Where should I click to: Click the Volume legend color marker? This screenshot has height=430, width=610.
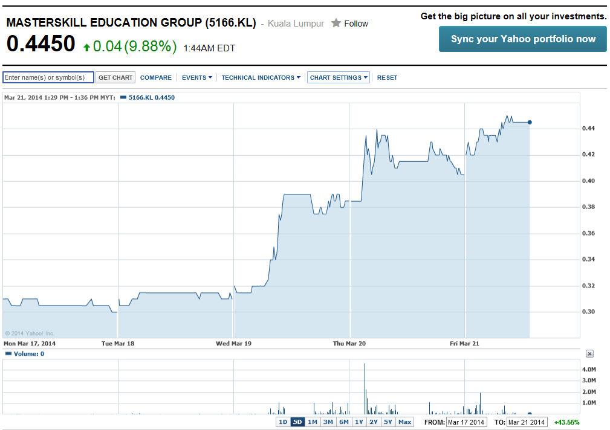(x=8, y=353)
